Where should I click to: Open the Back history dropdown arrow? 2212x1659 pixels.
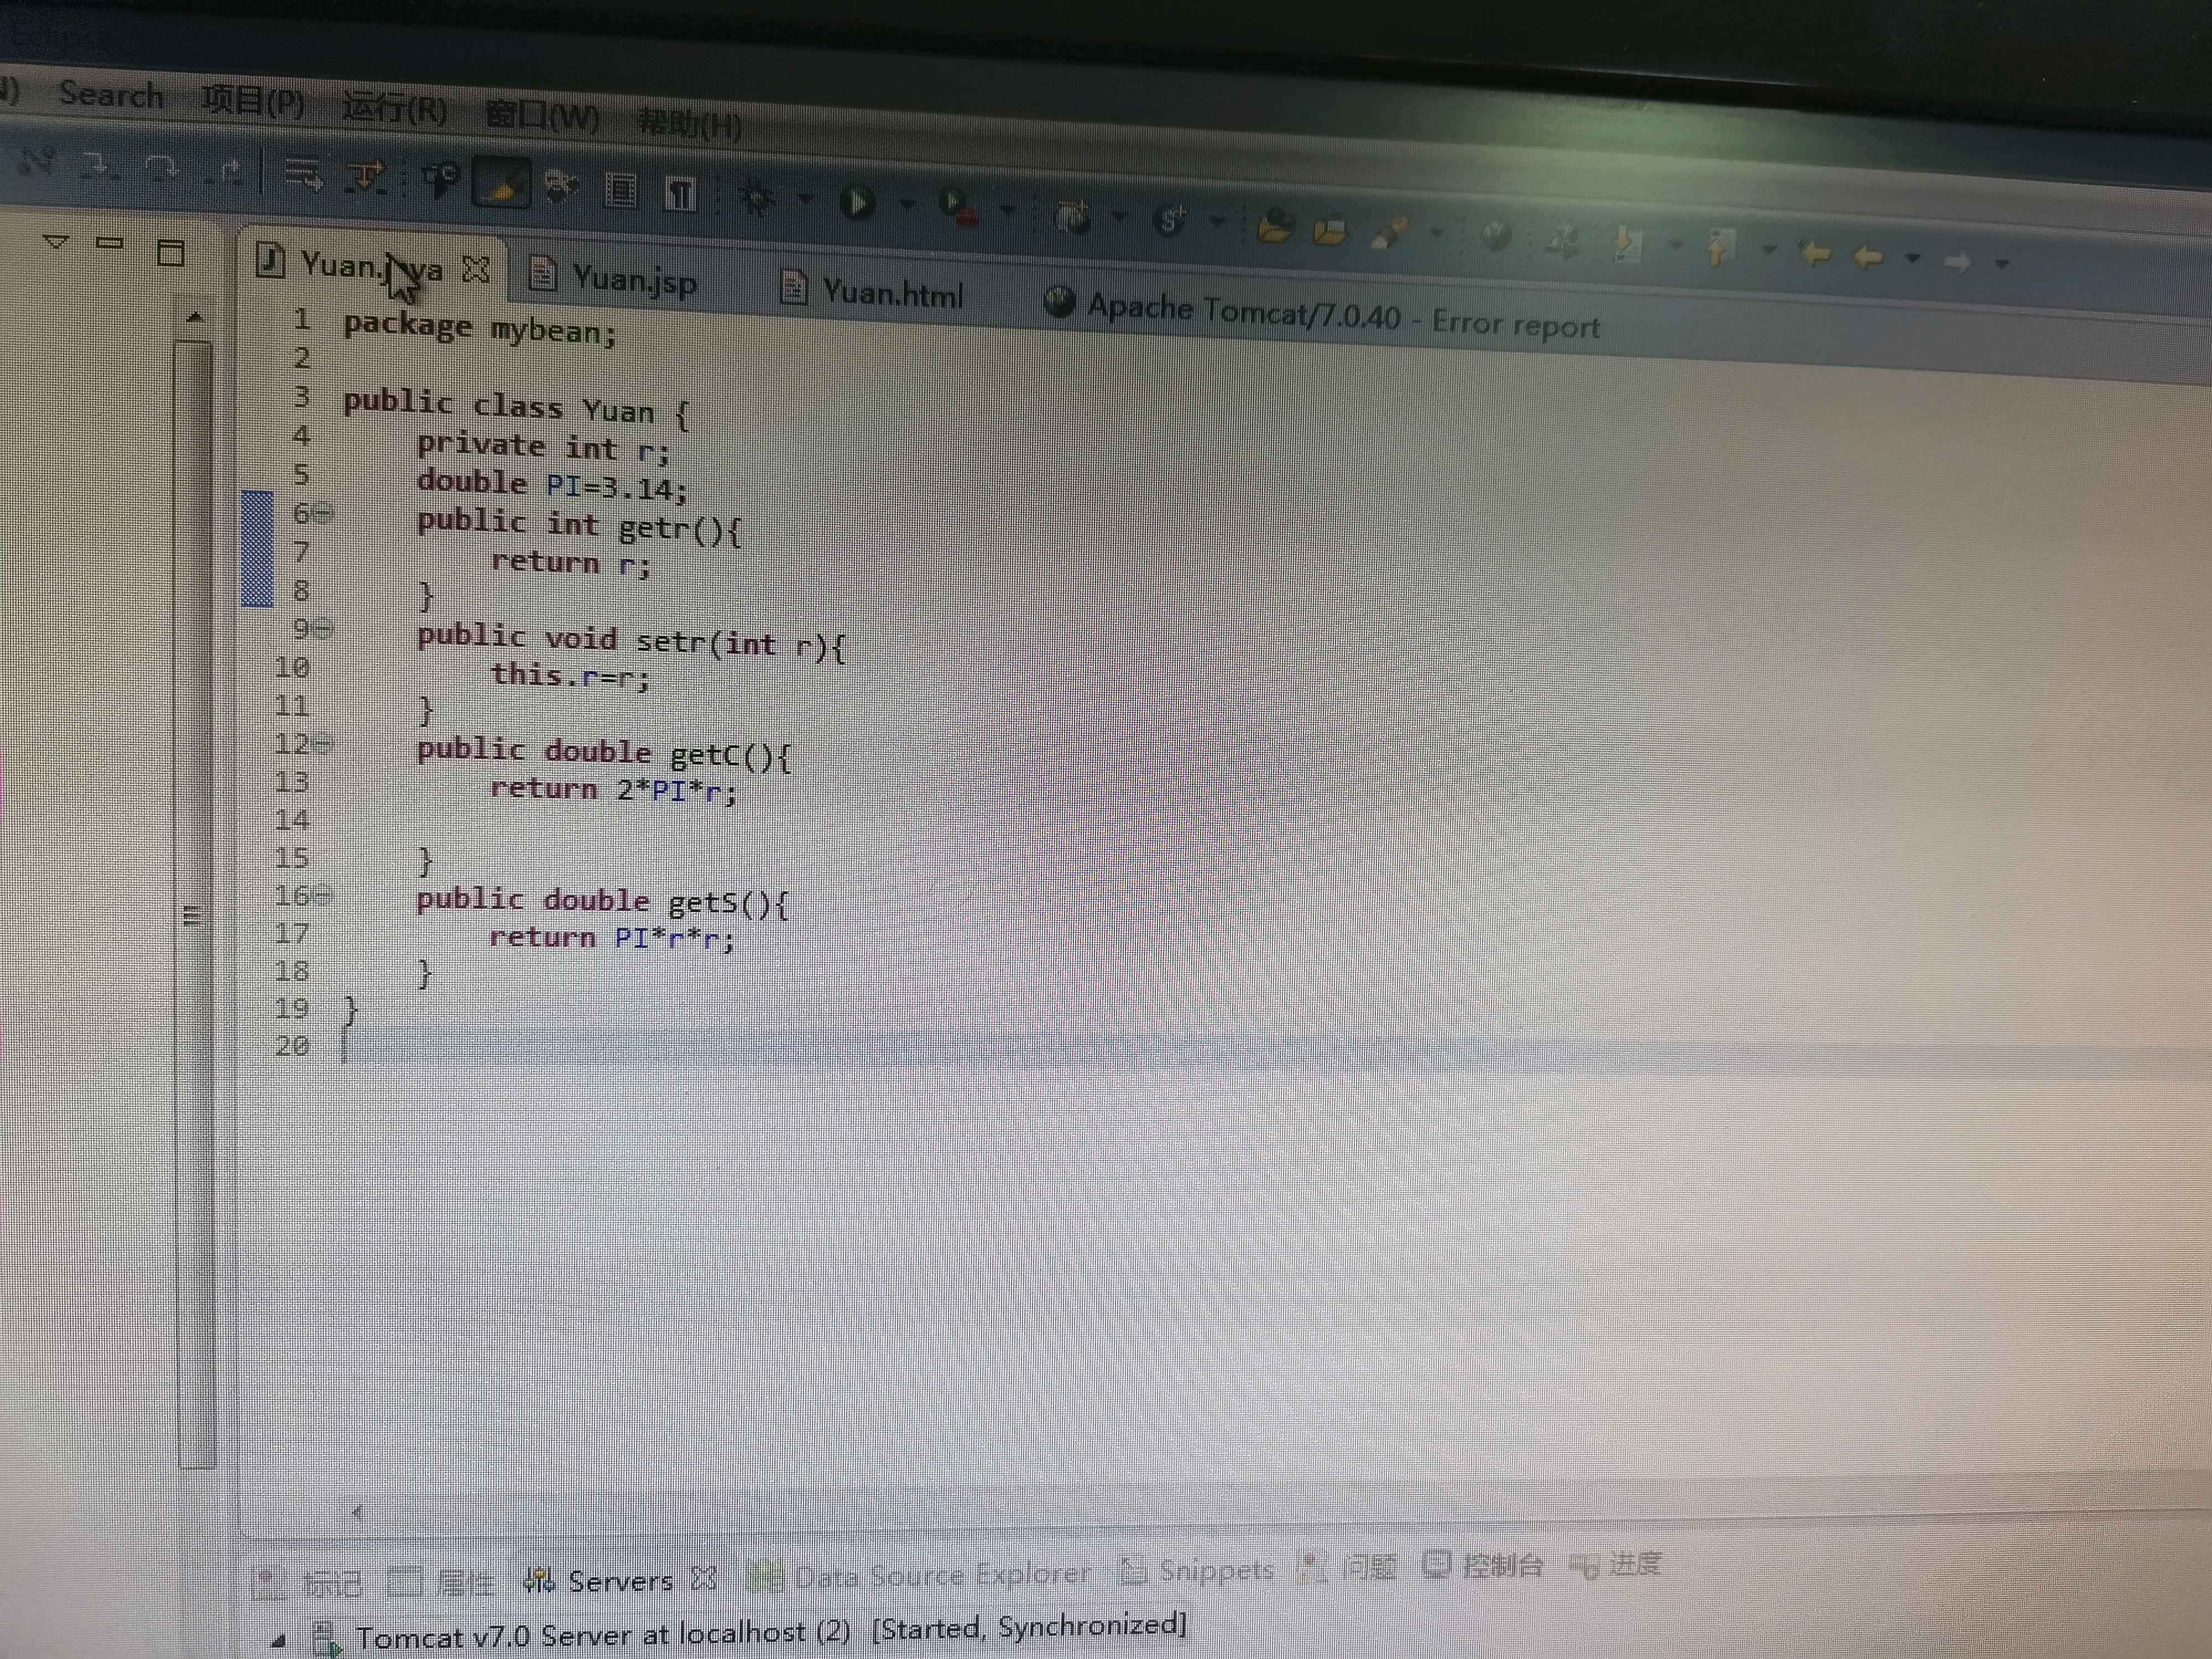tap(1912, 258)
